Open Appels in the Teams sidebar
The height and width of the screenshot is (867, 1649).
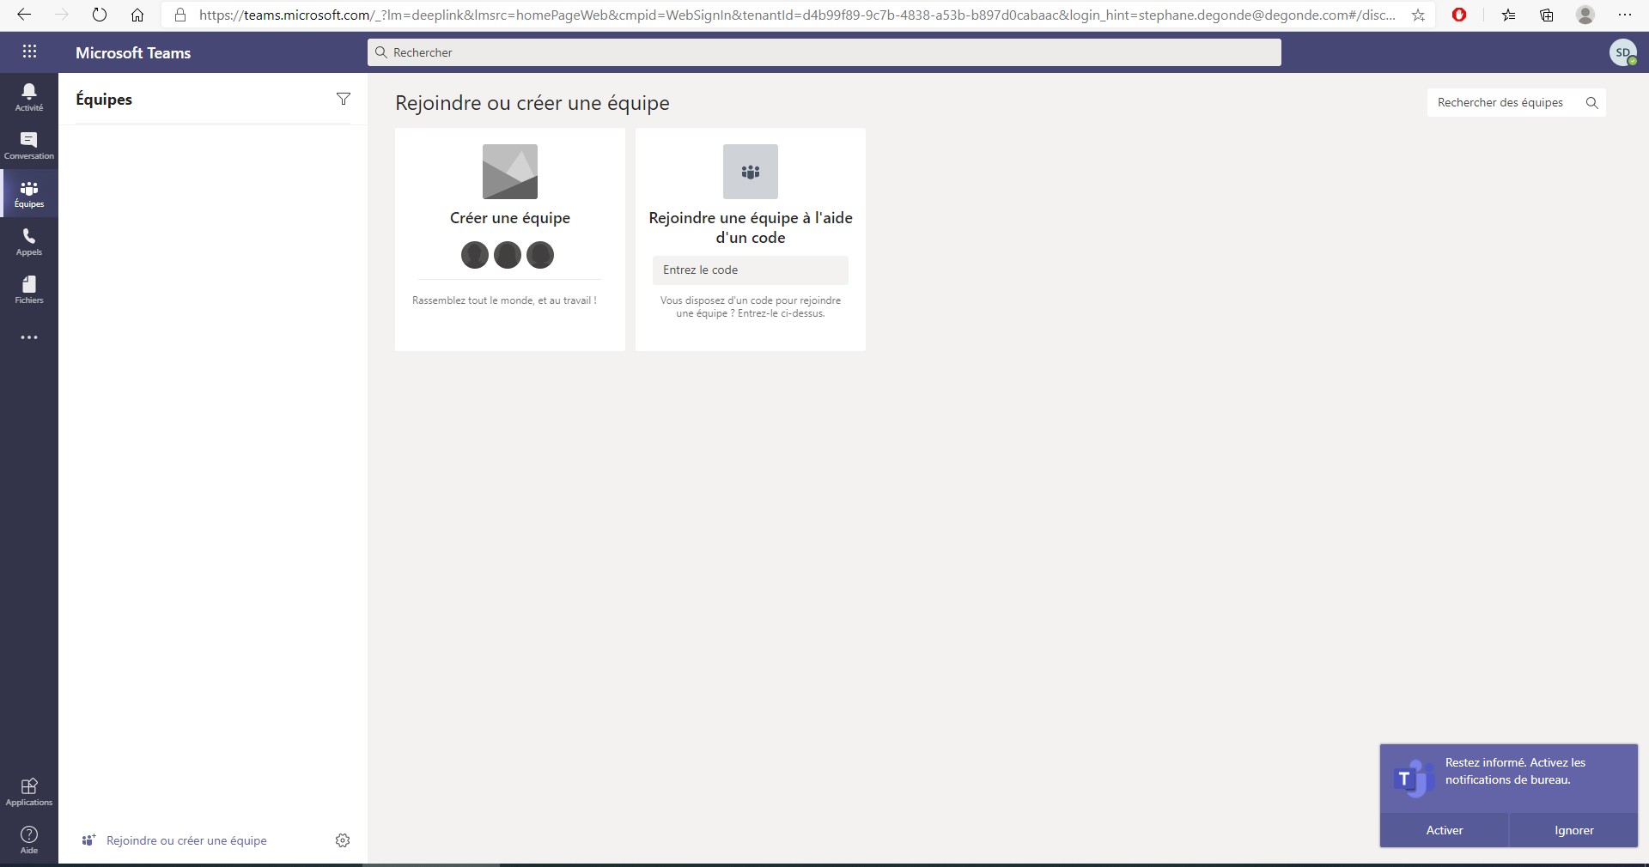click(29, 241)
